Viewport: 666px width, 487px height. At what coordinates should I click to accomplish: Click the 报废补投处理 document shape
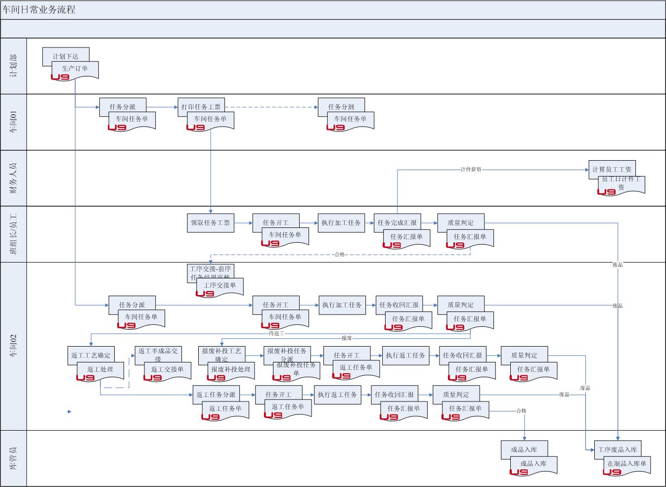click(x=231, y=371)
